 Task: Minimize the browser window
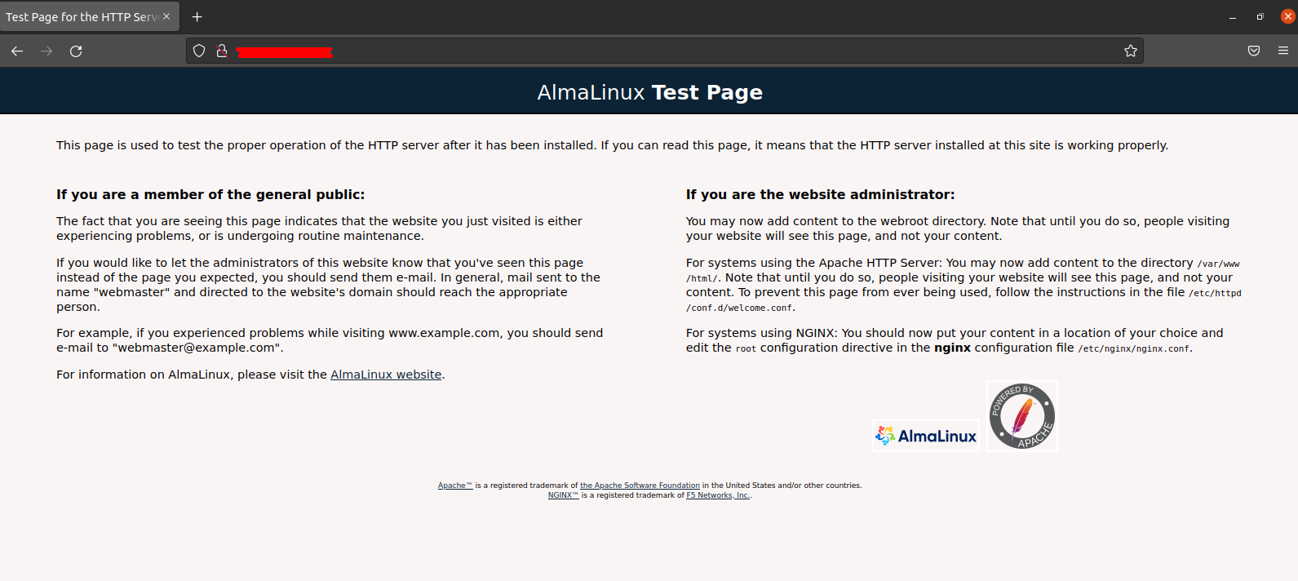point(1233,16)
